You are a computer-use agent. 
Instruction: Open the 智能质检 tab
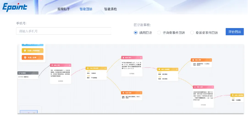pyautogui.click(x=110, y=9)
